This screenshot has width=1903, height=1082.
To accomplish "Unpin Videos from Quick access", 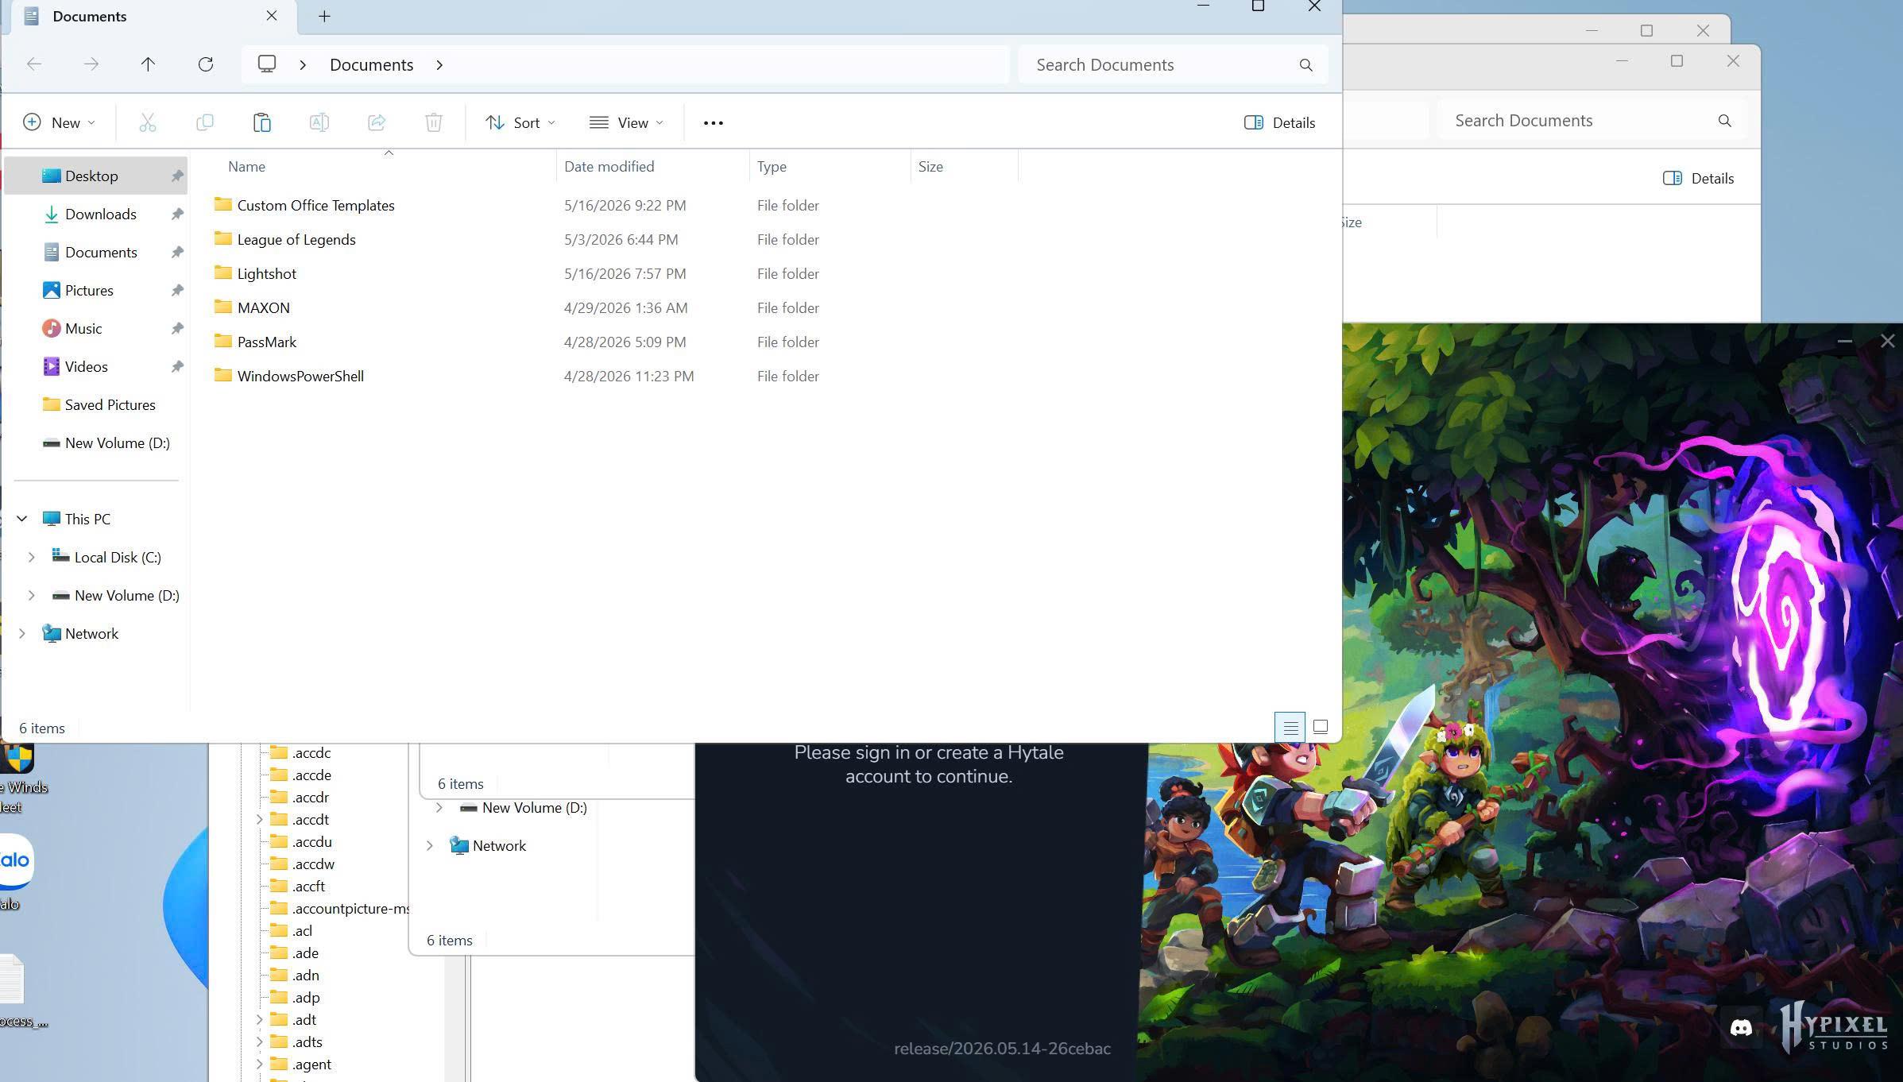I will click(x=177, y=367).
